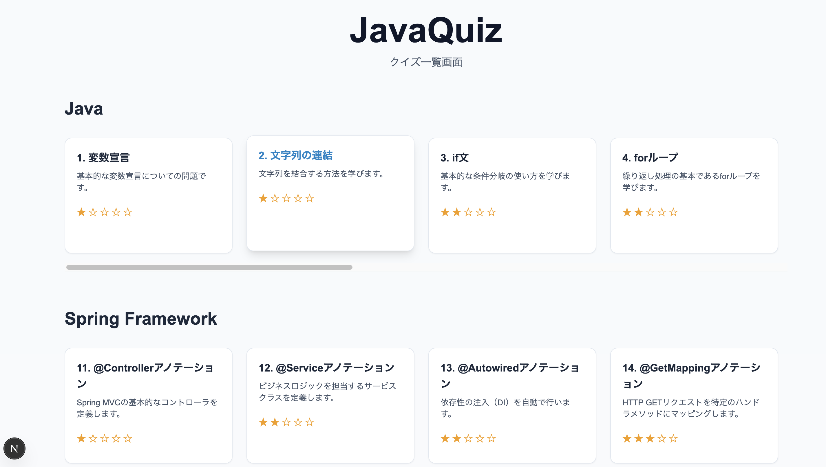
Task: Click description 文字列を結合する方法を学びます。
Action: 321,174
